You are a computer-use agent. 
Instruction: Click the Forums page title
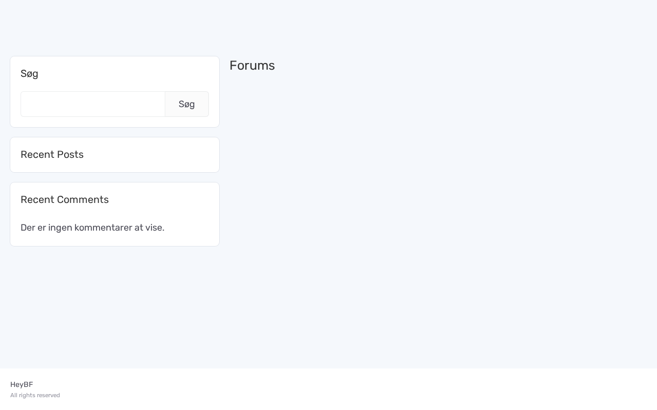point(252,66)
